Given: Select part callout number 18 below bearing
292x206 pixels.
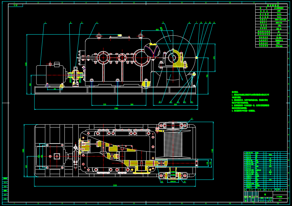Looking at the screenshot, I should click(x=162, y=182).
